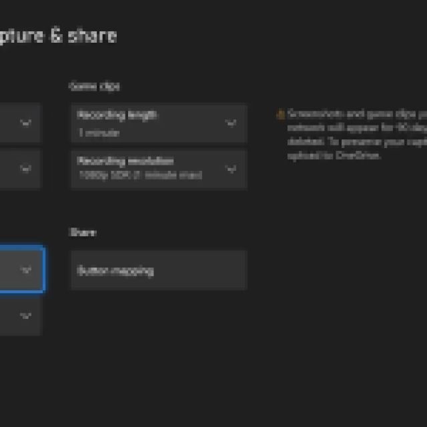Screen dimensions: 427x427
Task: Click the 'Game clips' section heading
Action: point(94,86)
